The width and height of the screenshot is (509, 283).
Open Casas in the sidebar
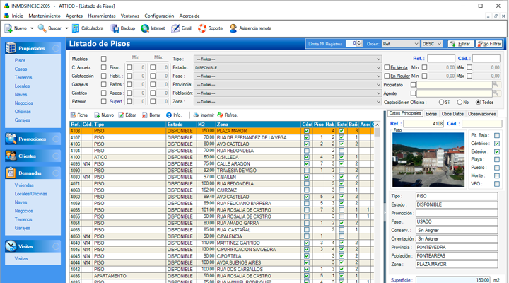coord(21,69)
